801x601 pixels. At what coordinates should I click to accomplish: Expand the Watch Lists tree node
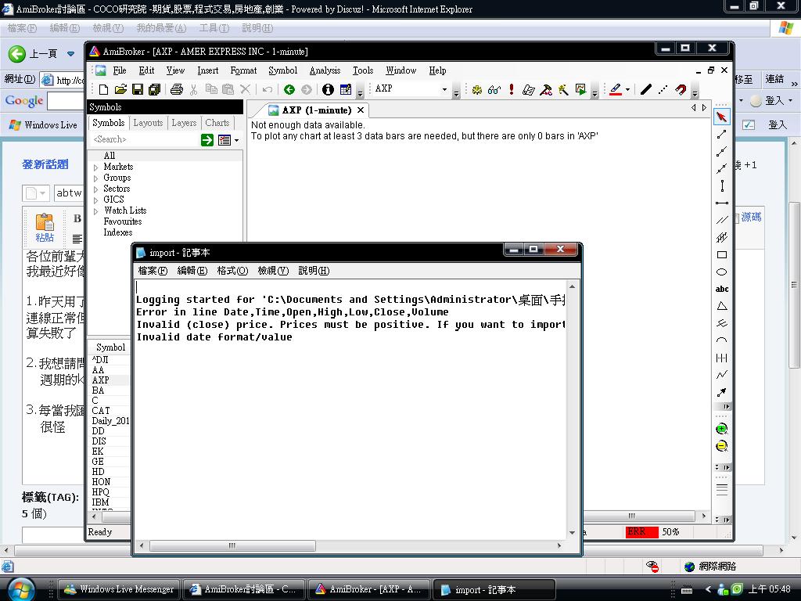(95, 211)
